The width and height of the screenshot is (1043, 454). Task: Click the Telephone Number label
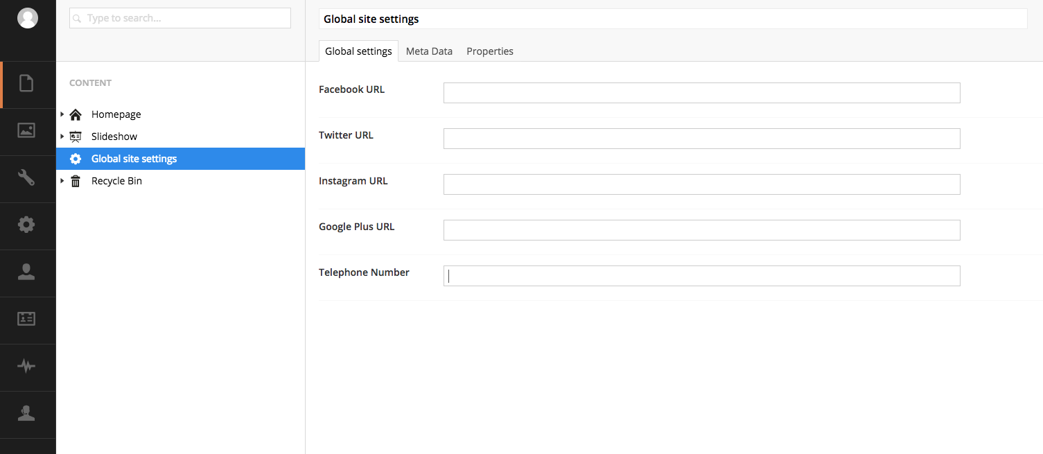pos(364,272)
